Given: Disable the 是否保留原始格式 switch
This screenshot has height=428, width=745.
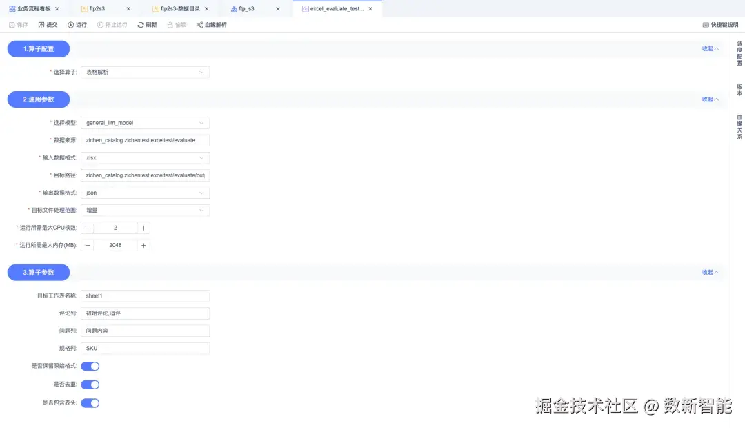Looking at the screenshot, I should pyautogui.click(x=90, y=367).
